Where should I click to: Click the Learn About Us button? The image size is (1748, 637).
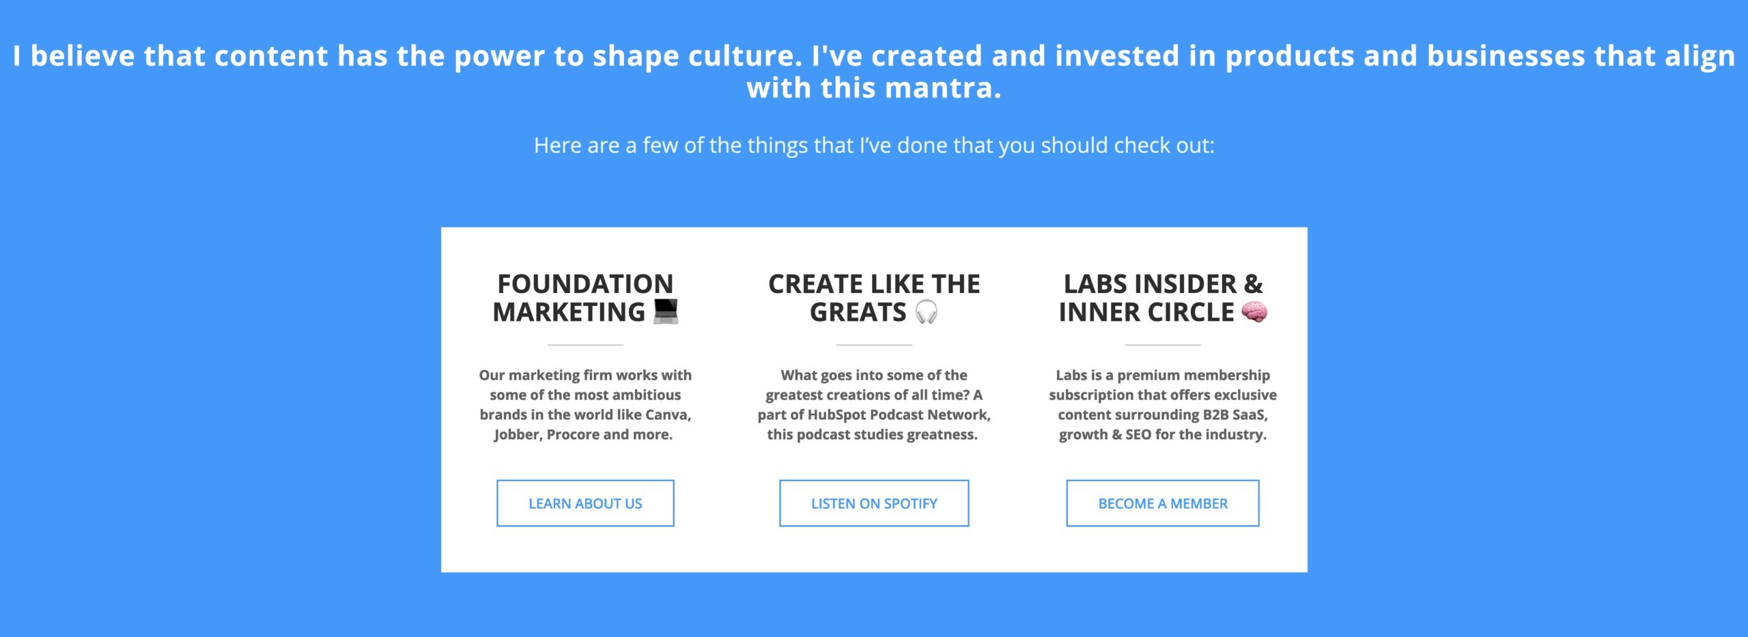(x=585, y=503)
